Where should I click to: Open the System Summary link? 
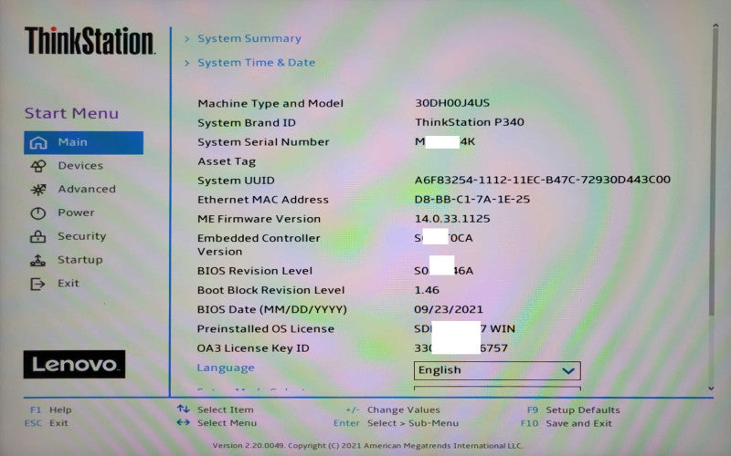[249, 38]
